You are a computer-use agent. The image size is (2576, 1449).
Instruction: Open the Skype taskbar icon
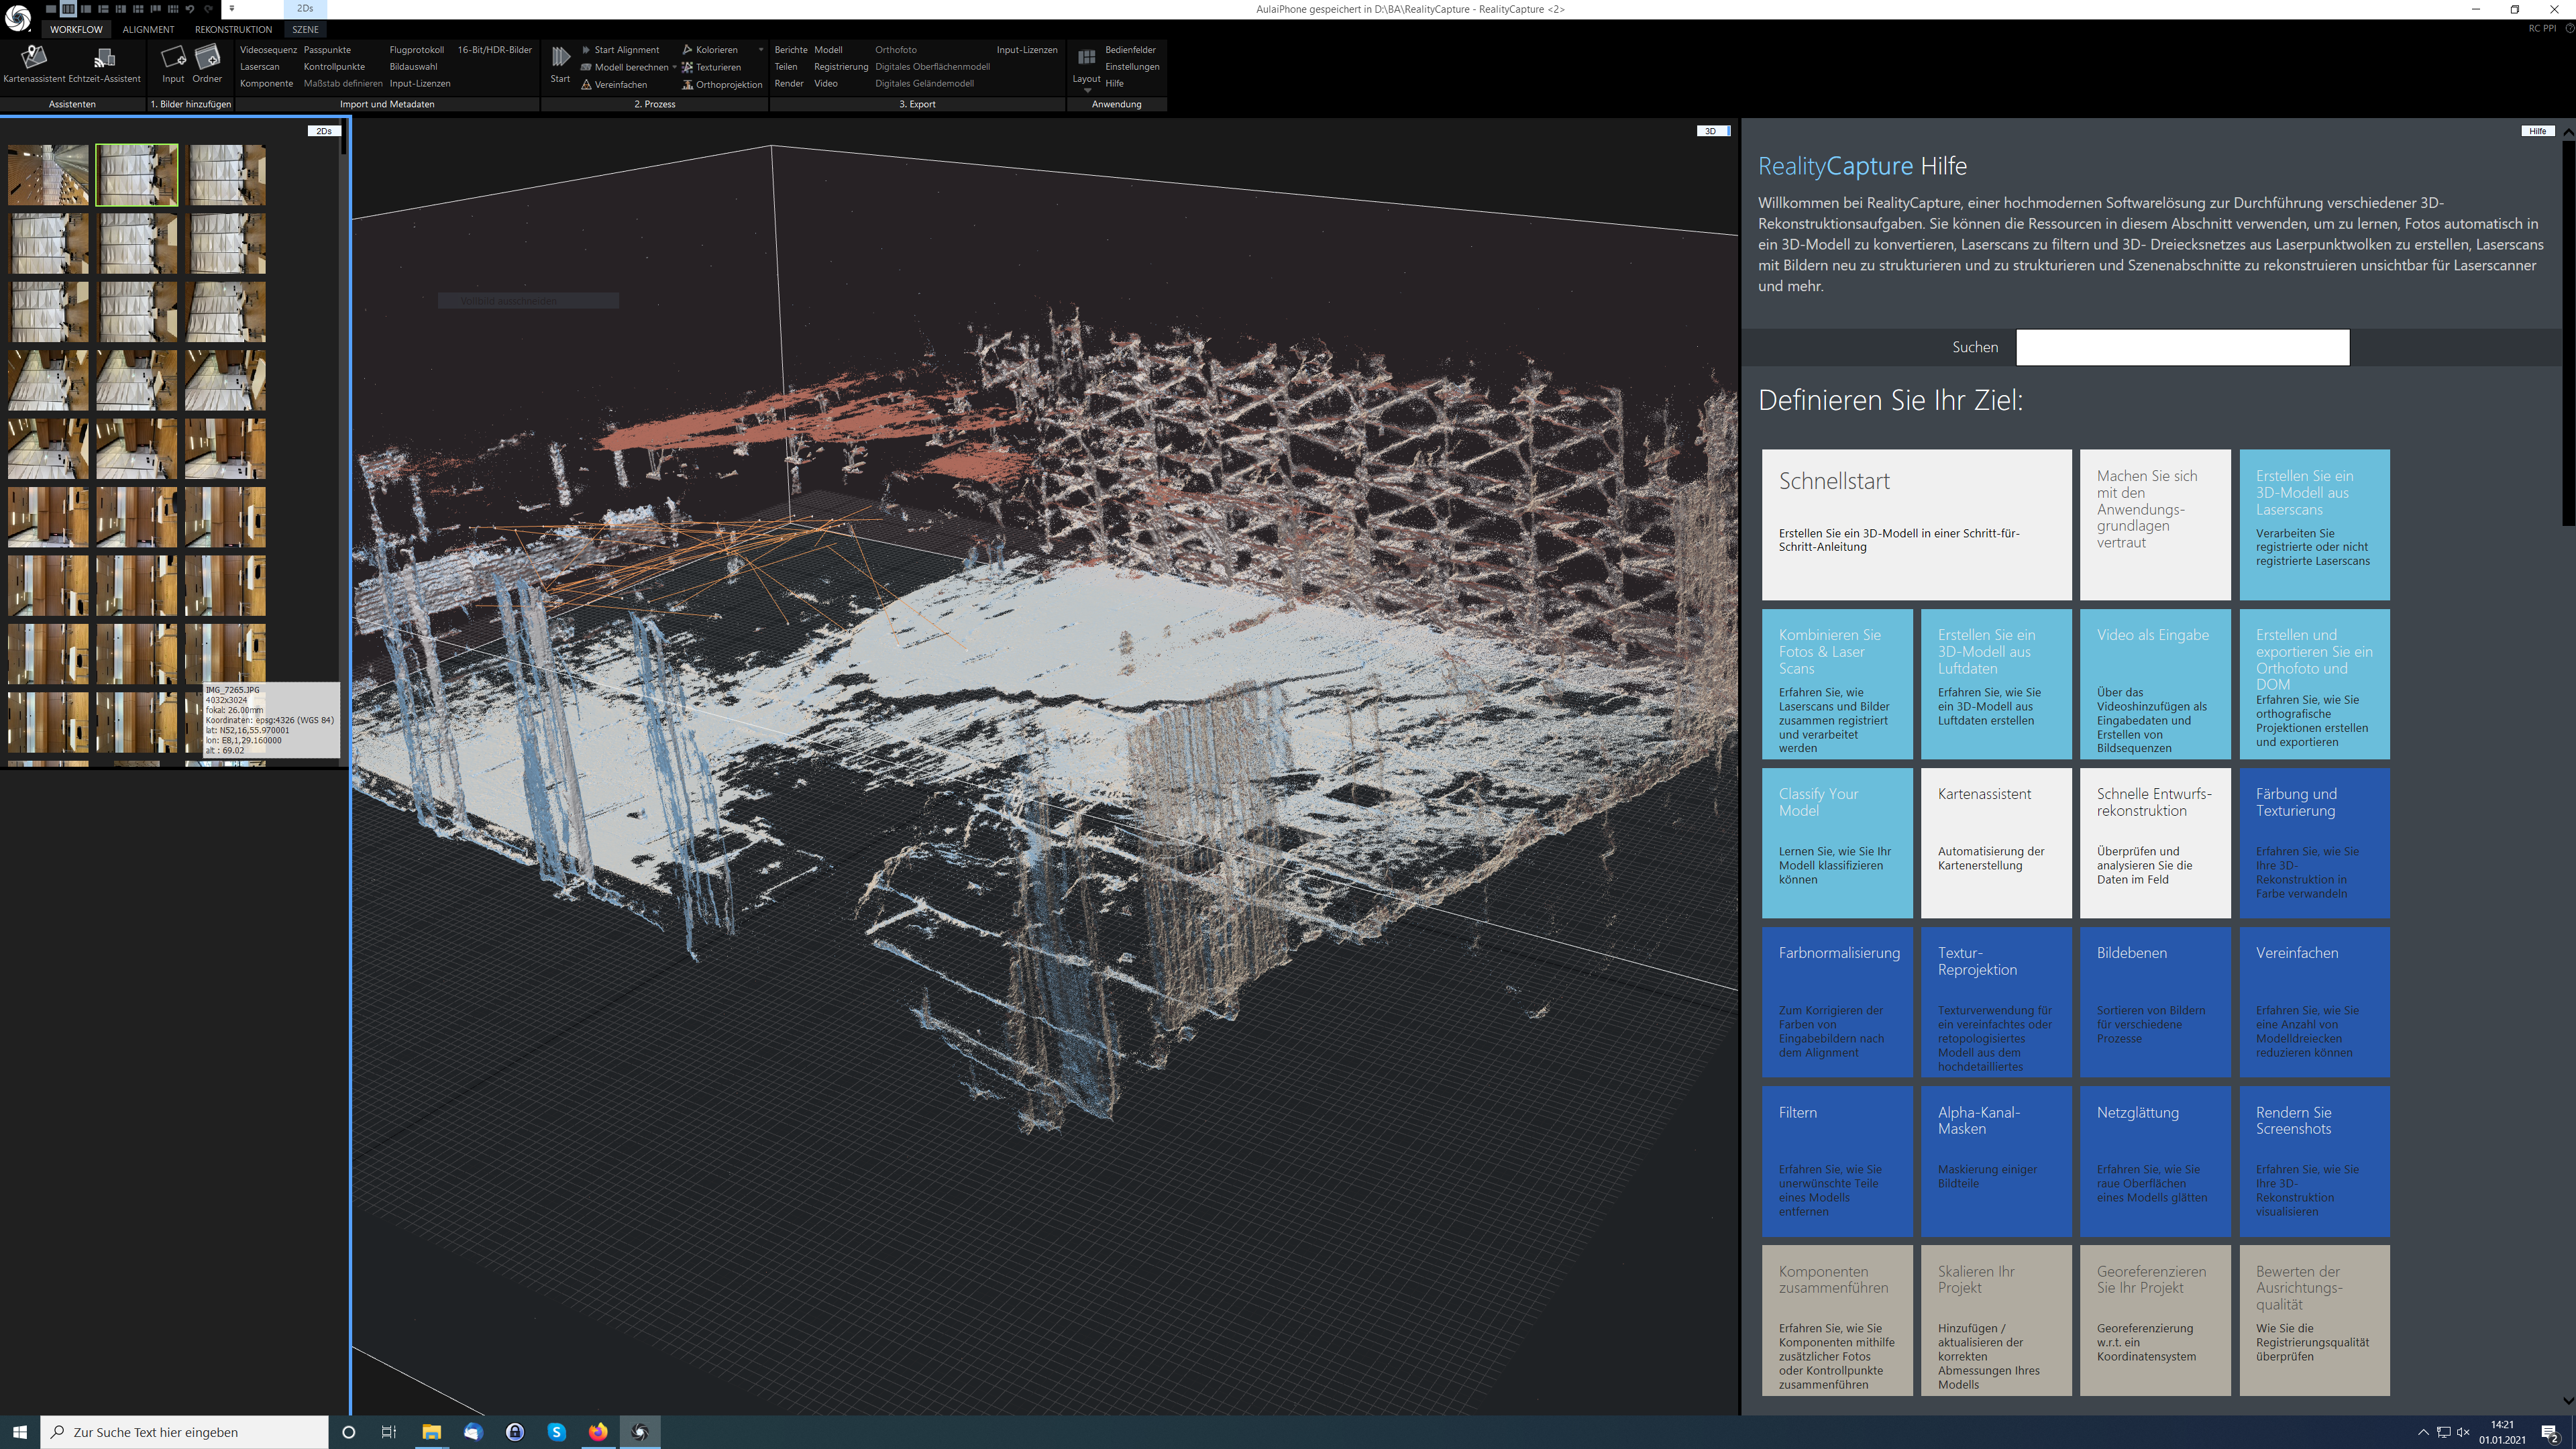pos(556,1432)
